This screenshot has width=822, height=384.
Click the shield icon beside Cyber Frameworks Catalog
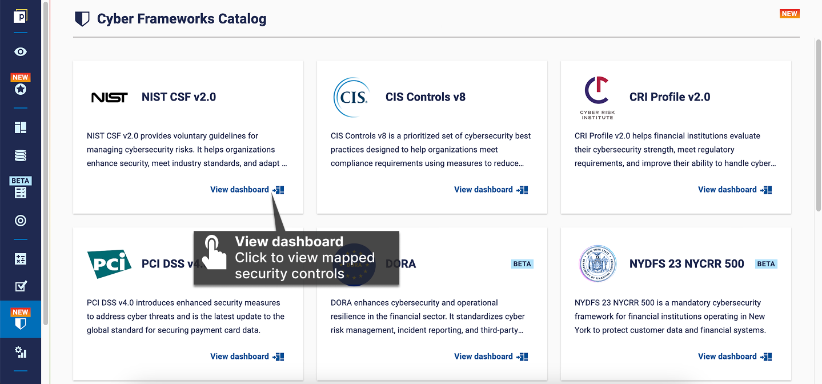[x=82, y=19]
